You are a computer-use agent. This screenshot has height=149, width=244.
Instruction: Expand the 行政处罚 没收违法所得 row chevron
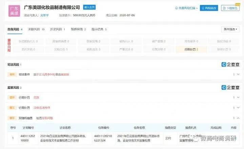coord(238,108)
